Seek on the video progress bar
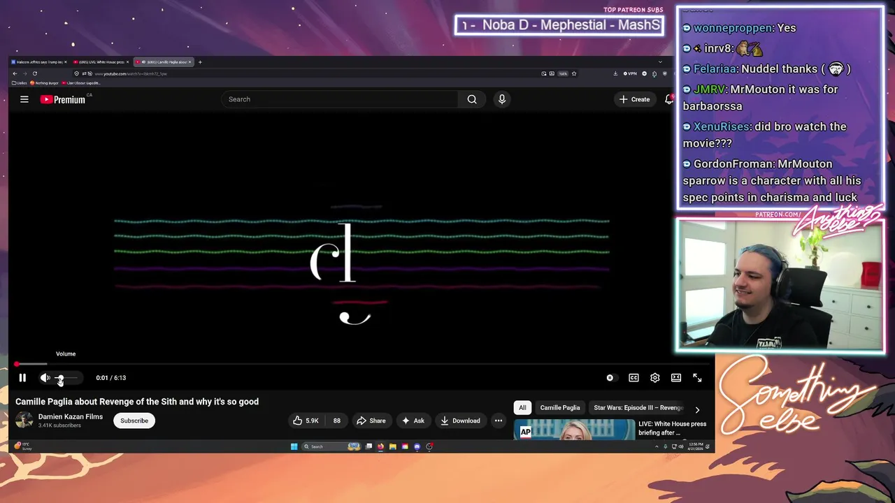The image size is (895, 503). [x=364, y=364]
